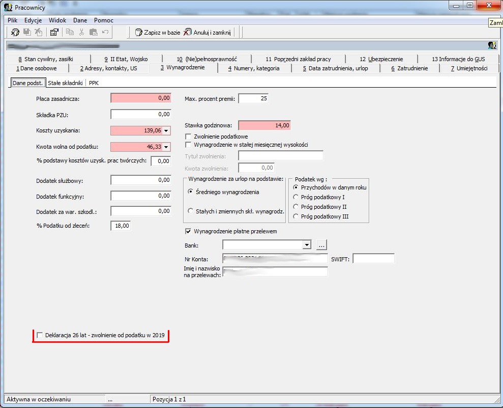Viewport: 503px width, 408px height.
Task: Choose Próg podatkowy I
Action: click(x=296, y=197)
